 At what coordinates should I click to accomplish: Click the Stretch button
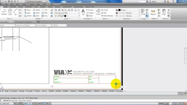28,16
